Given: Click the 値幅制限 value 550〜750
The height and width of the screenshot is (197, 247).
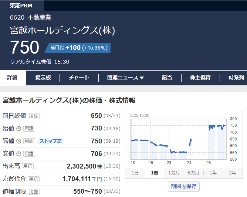Looking at the screenshot, I should [87, 191].
